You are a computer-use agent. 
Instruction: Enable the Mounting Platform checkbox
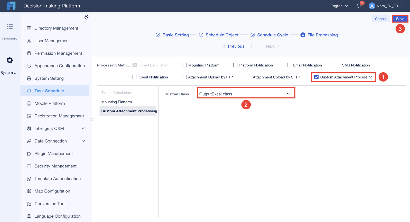pos(184,65)
